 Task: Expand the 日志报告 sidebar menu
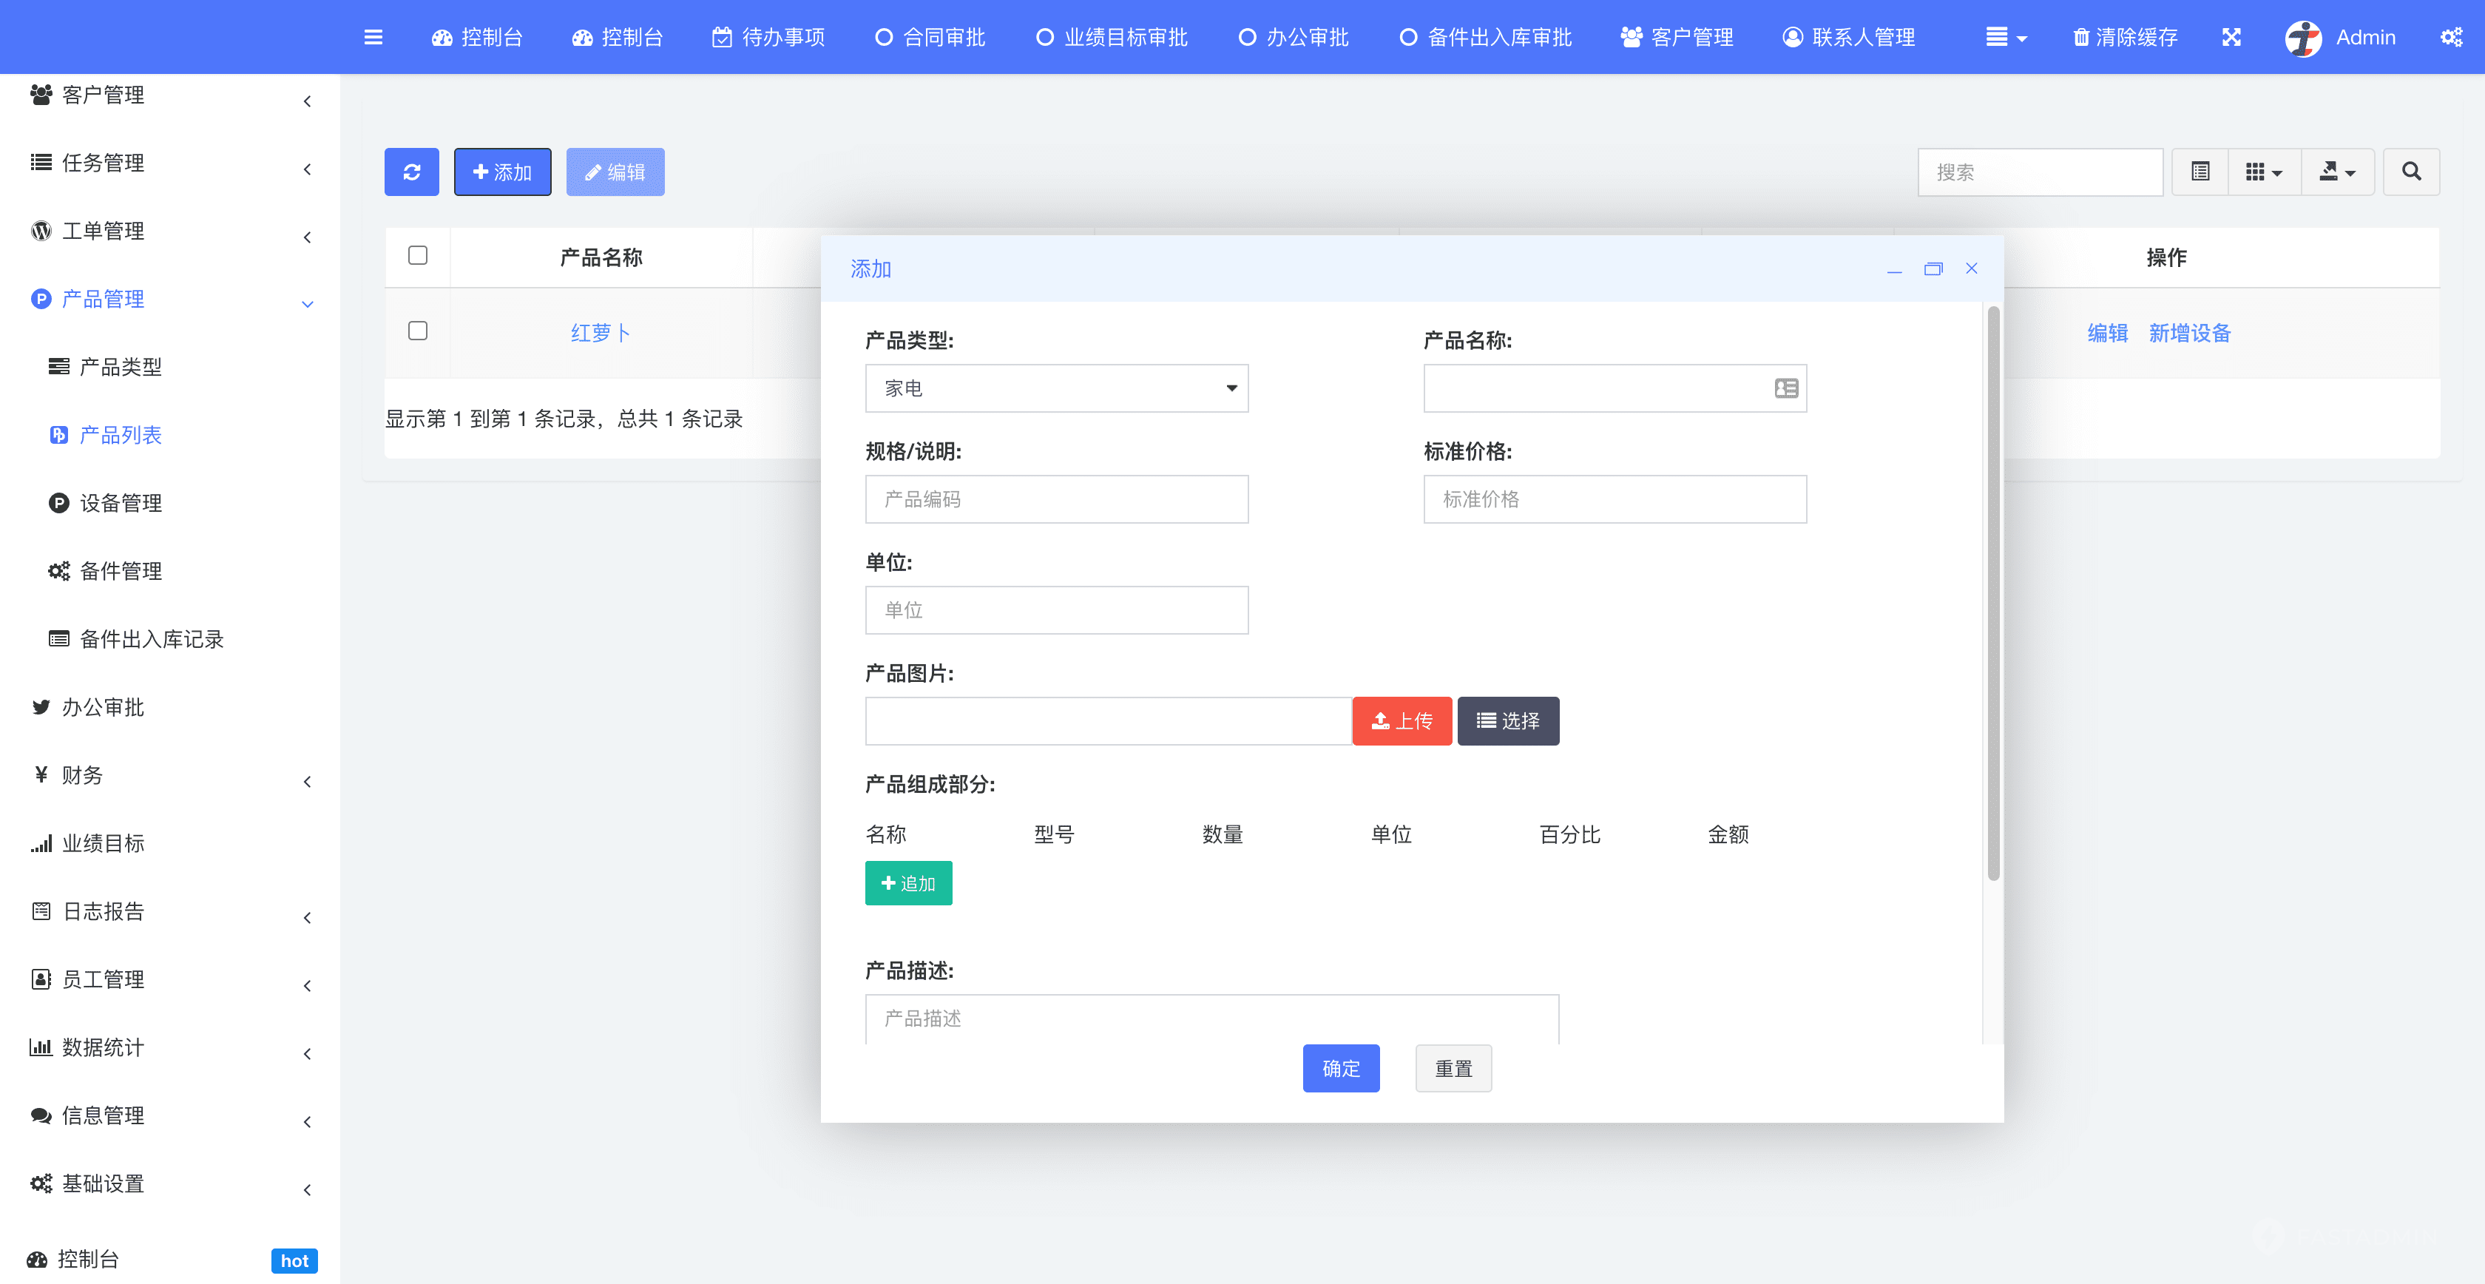tap(170, 912)
